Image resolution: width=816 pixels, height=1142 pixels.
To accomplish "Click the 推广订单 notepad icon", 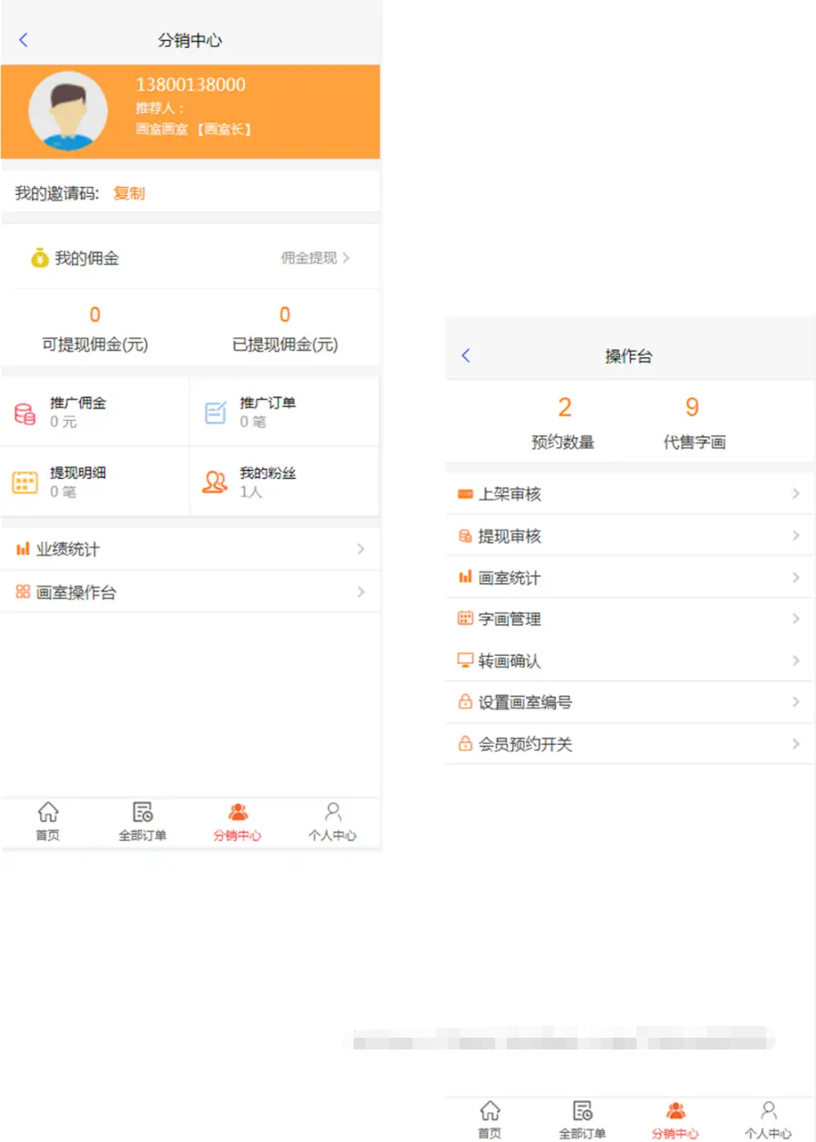I will coord(215,413).
